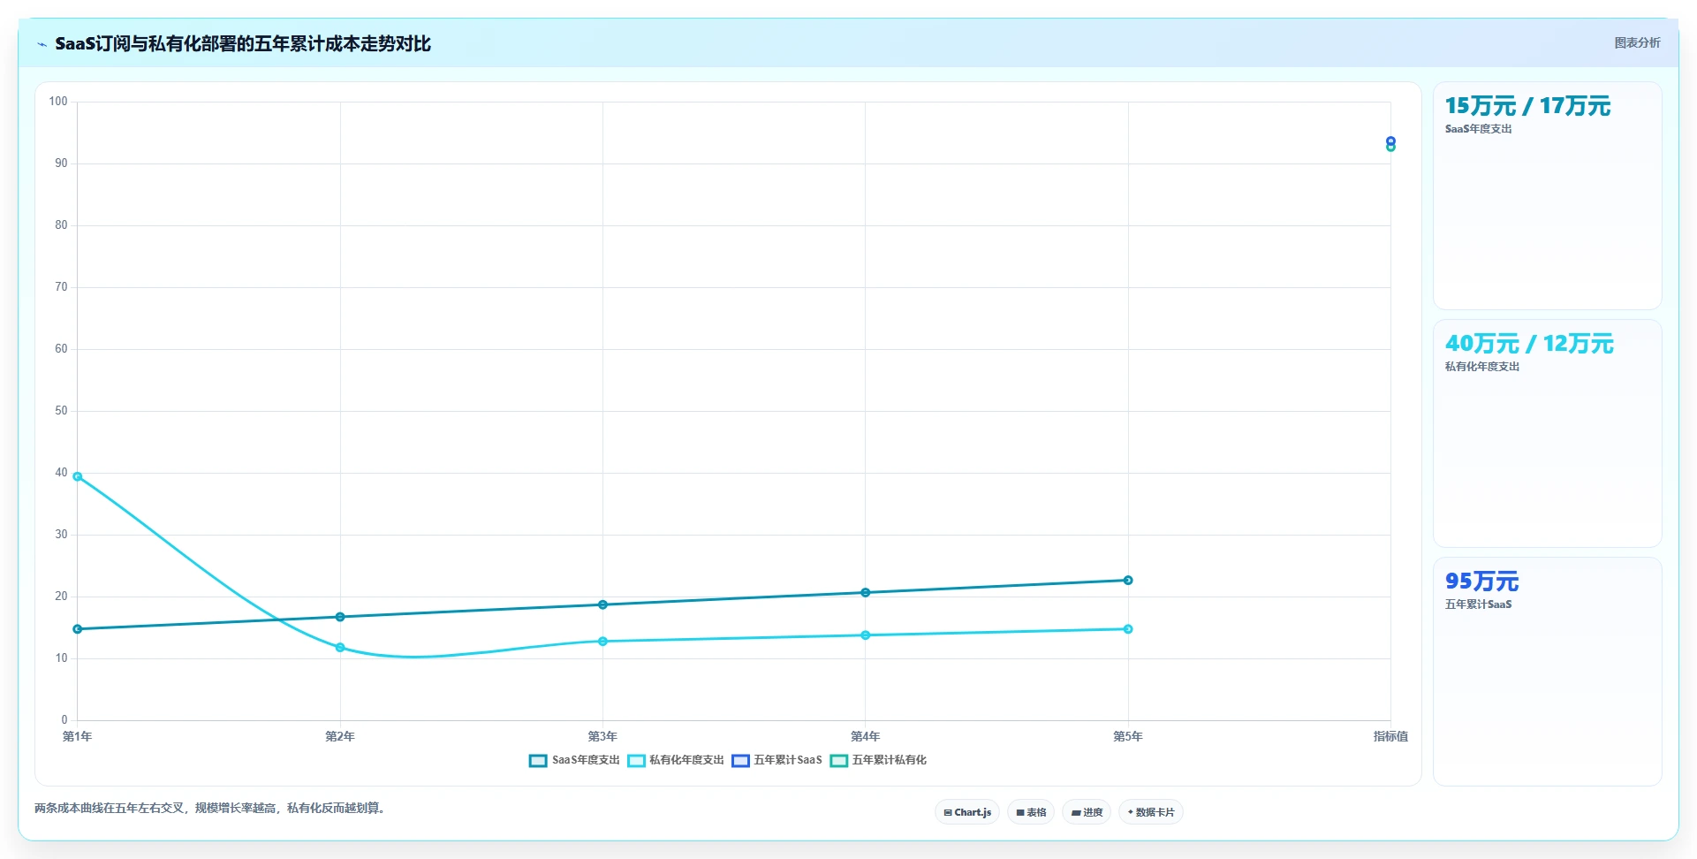
Task: Select the 表格 tag chip
Action: (1031, 812)
